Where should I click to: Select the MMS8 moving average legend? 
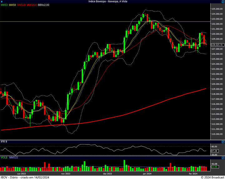point(12,5)
